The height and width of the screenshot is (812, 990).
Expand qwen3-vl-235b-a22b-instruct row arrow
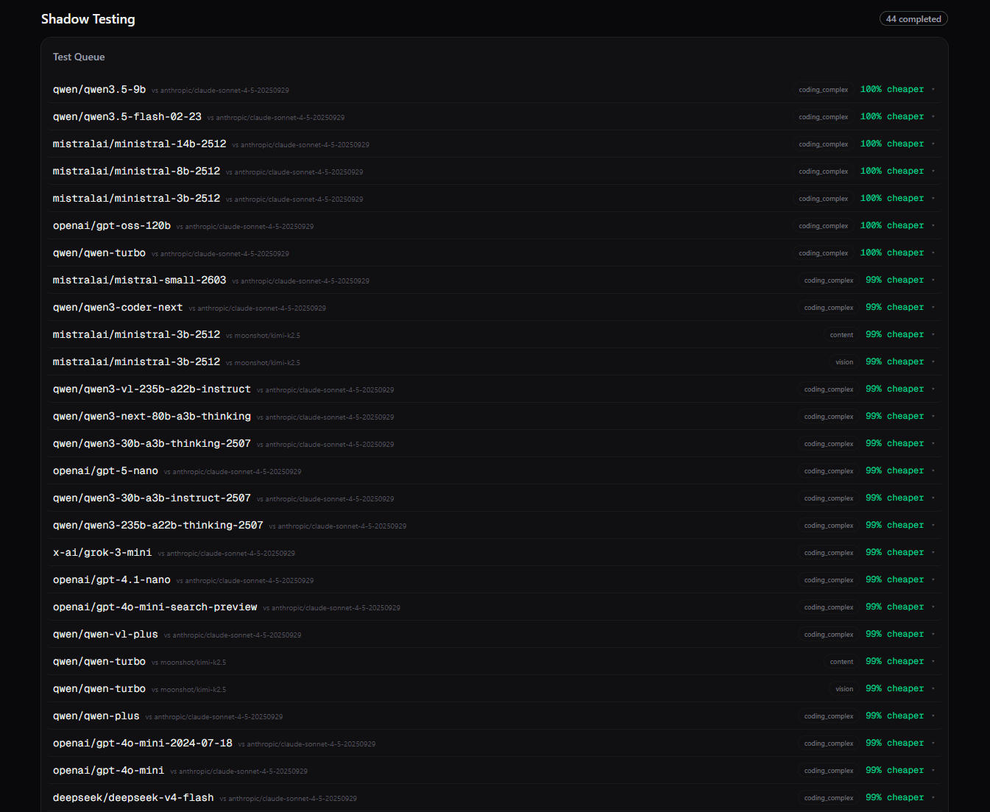tap(933, 389)
